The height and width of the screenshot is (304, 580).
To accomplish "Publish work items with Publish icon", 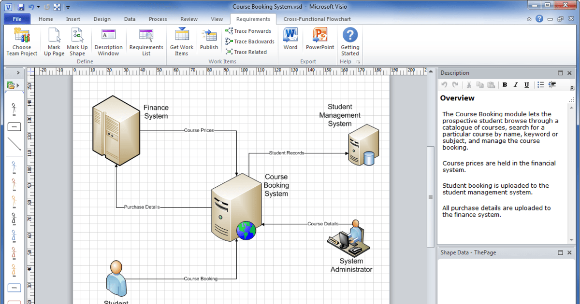I will tap(209, 41).
